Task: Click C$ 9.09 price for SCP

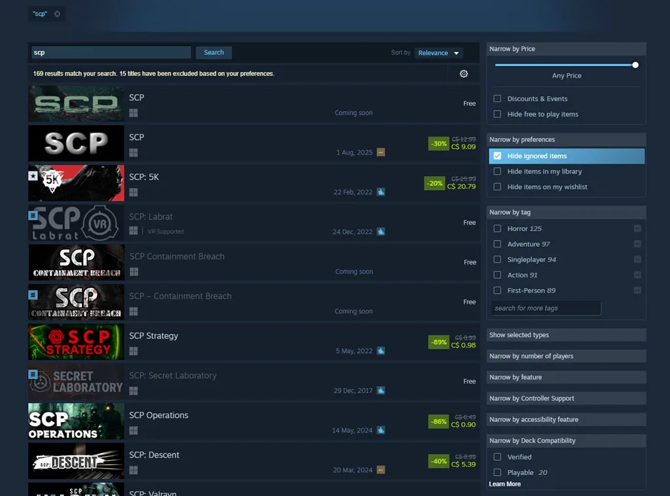Action: (463, 147)
